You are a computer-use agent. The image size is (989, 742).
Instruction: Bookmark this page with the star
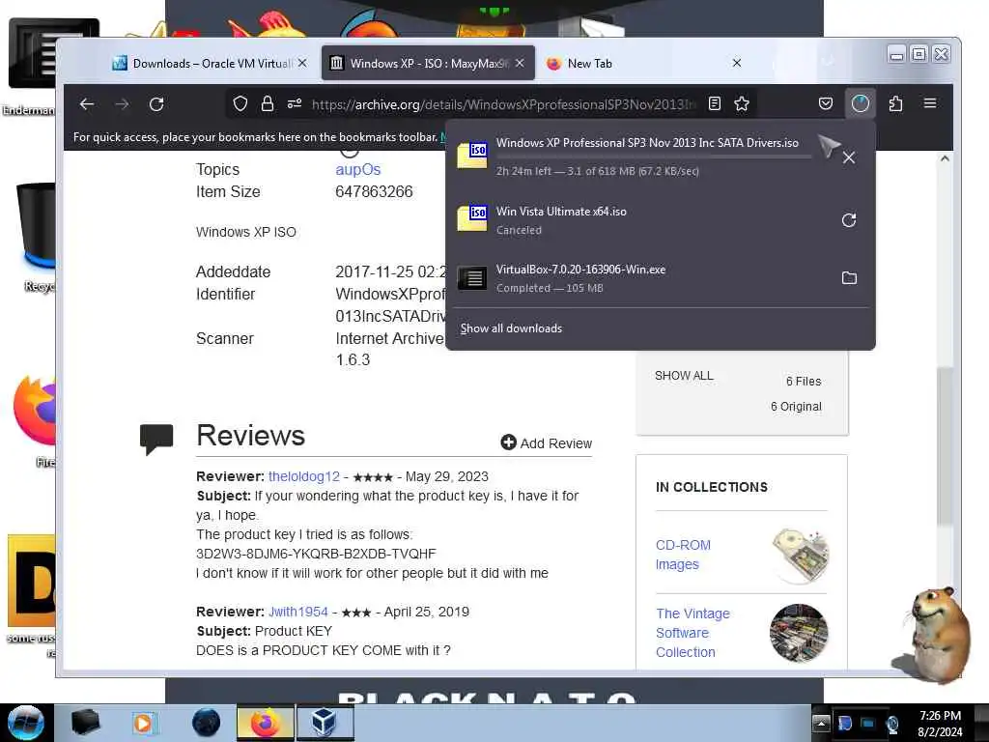742,103
